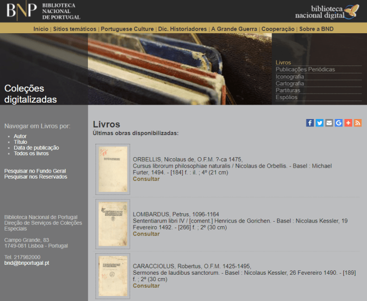Browse books by Autor
The width and height of the screenshot is (367, 301).
point(20,136)
